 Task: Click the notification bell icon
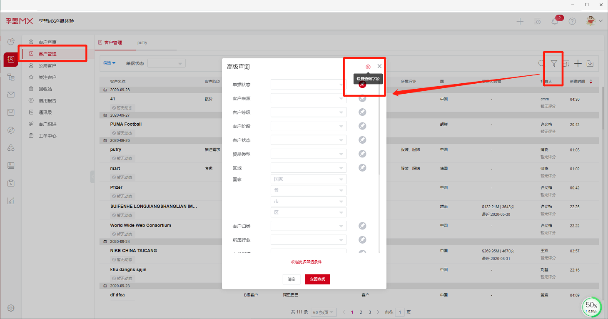tap(555, 21)
